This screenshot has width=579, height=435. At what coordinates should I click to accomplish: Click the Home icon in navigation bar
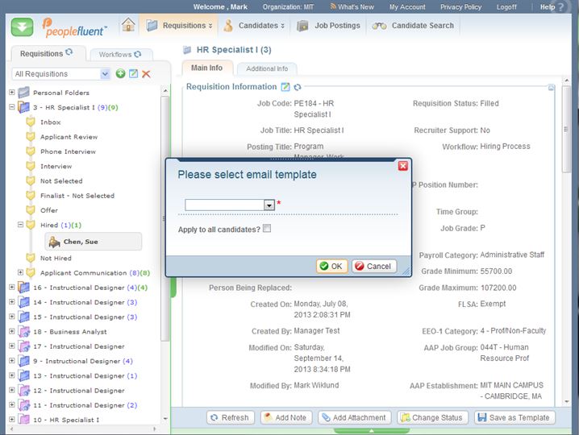pyautogui.click(x=128, y=25)
